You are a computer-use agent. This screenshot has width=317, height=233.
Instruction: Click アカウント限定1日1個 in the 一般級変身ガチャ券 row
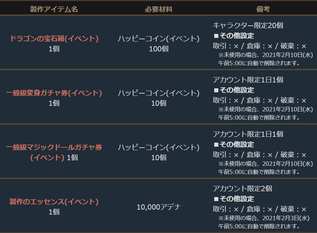pyautogui.click(x=248, y=80)
